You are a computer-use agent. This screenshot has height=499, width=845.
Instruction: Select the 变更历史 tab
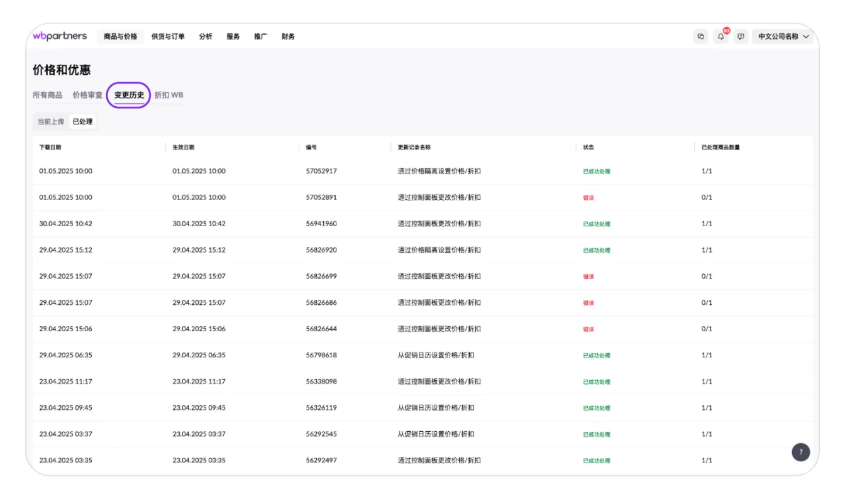click(129, 96)
